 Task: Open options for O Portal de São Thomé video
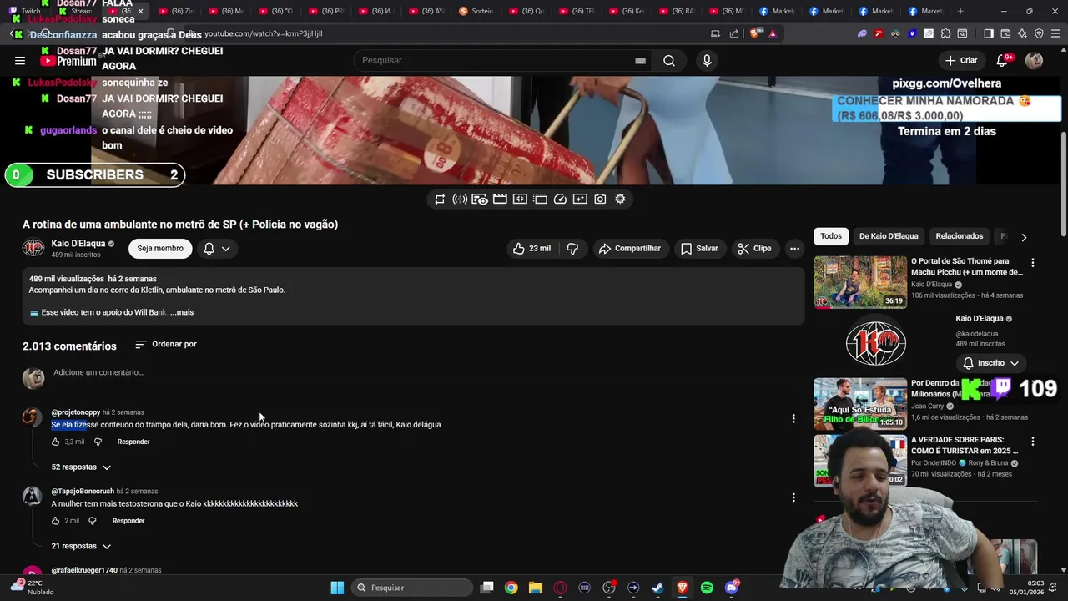click(x=1033, y=263)
